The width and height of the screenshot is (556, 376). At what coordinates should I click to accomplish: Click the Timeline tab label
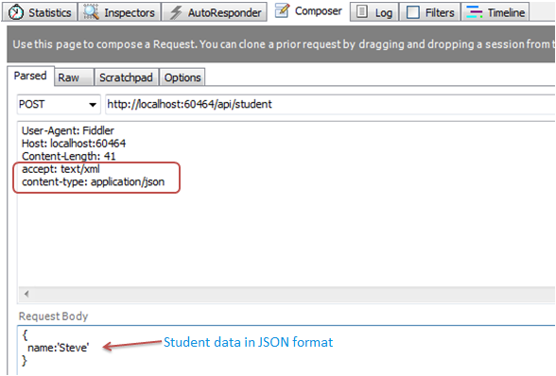click(x=506, y=13)
